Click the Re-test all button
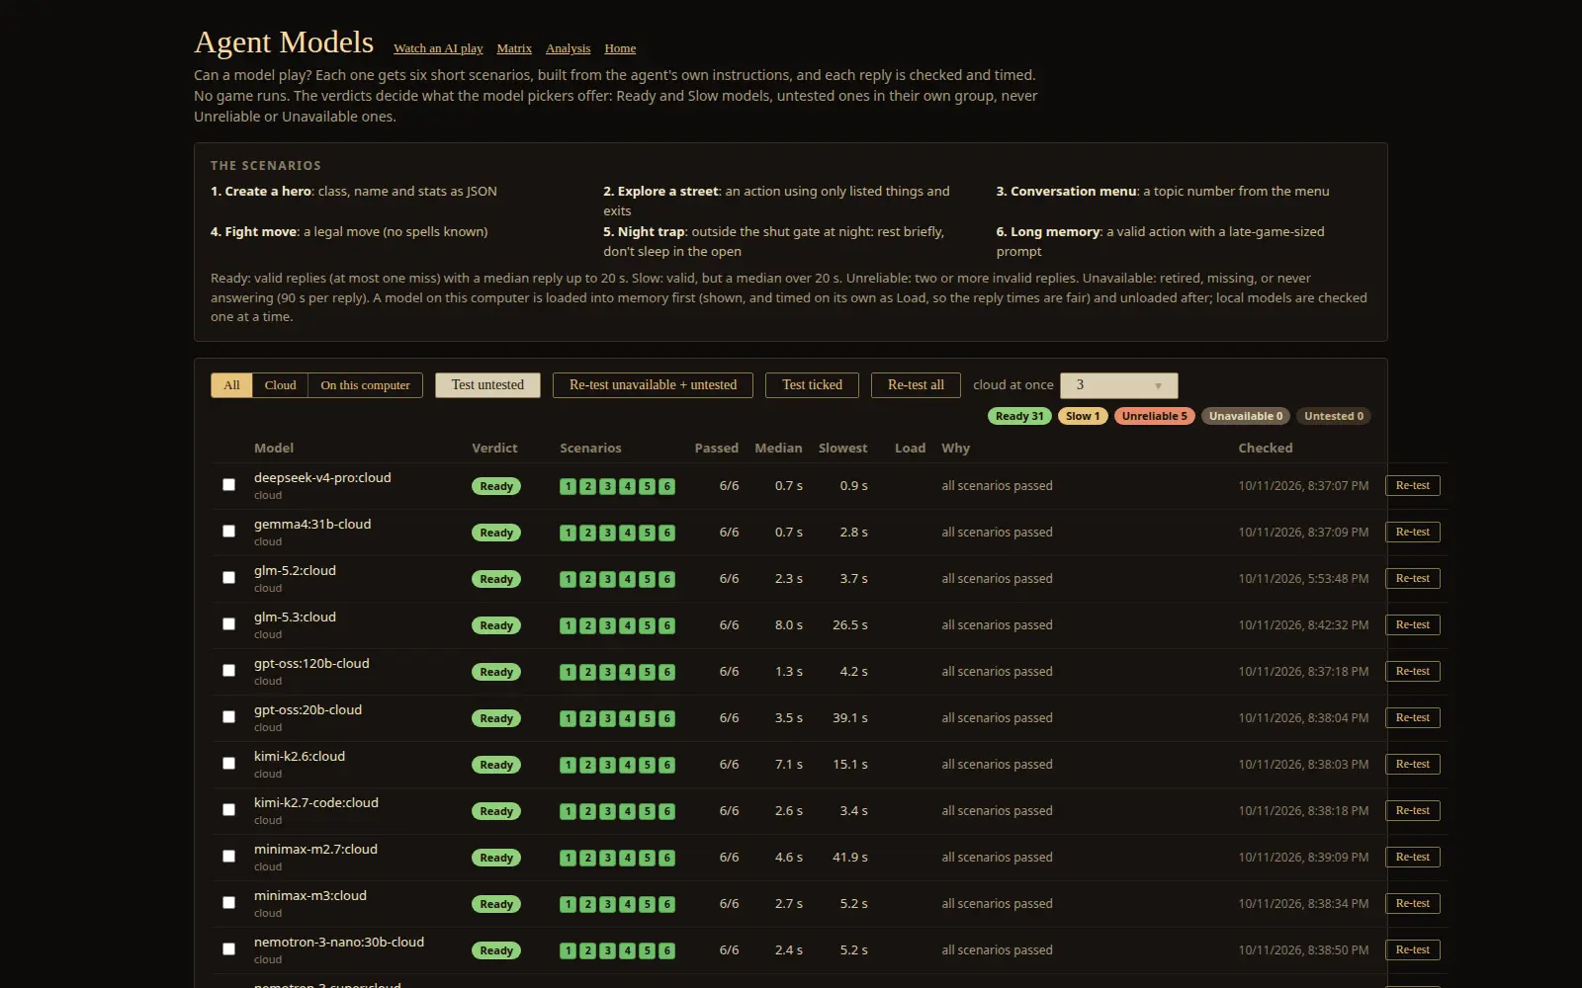Screen dimensions: 1582x988 click(x=916, y=385)
